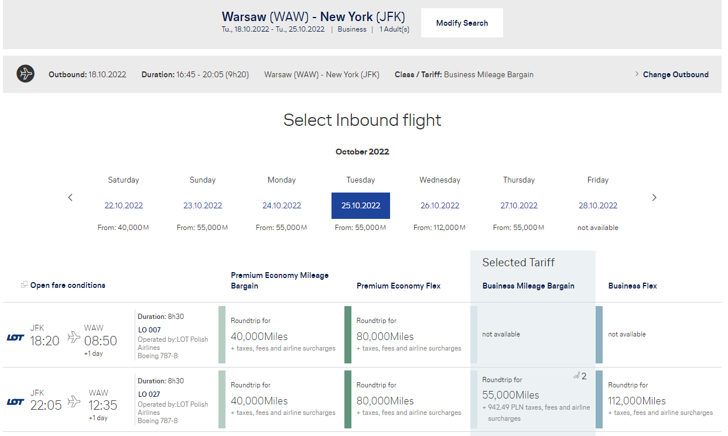Choose LO 027 Premium Economy Mileage Bargain 40,000 Miles
Viewport: 728px width, 436px height.
pyautogui.click(x=280, y=399)
